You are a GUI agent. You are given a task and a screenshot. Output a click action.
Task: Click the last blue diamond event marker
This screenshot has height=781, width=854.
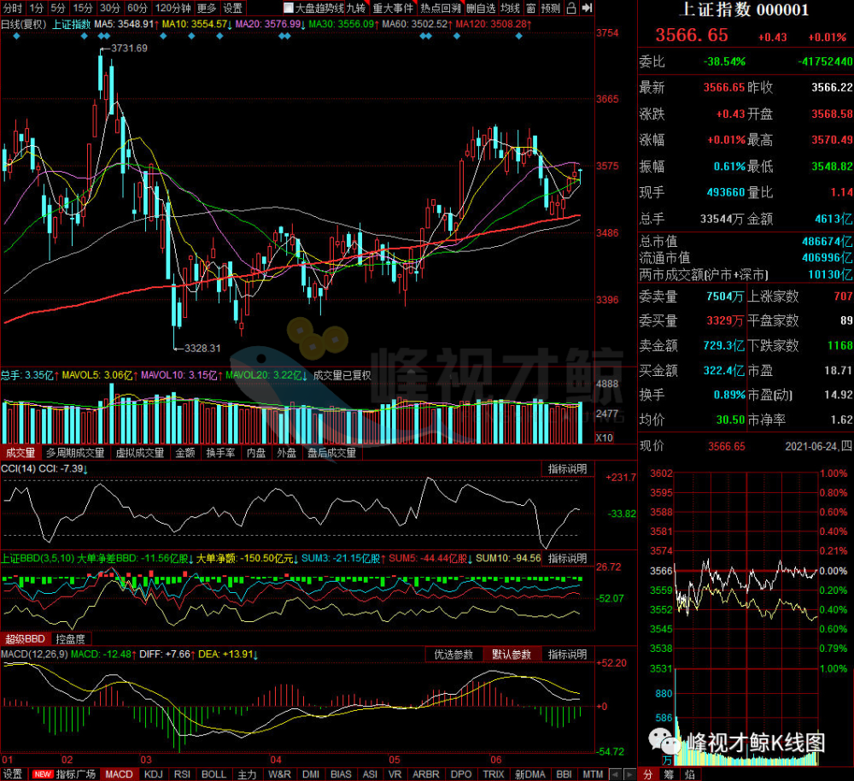tap(518, 37)
